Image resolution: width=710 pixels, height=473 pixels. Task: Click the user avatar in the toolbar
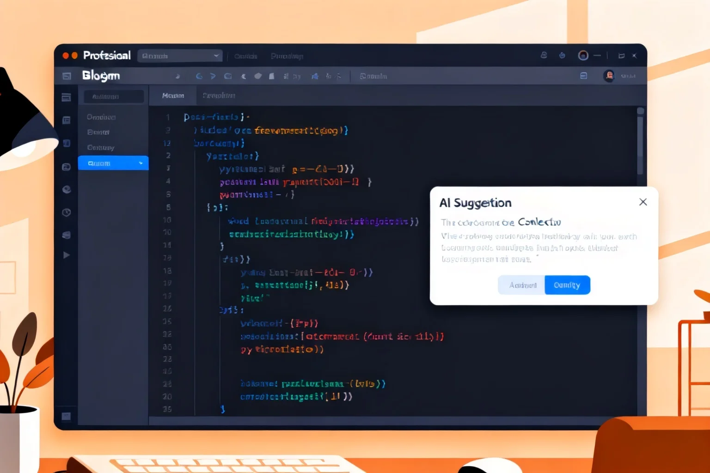609,76
